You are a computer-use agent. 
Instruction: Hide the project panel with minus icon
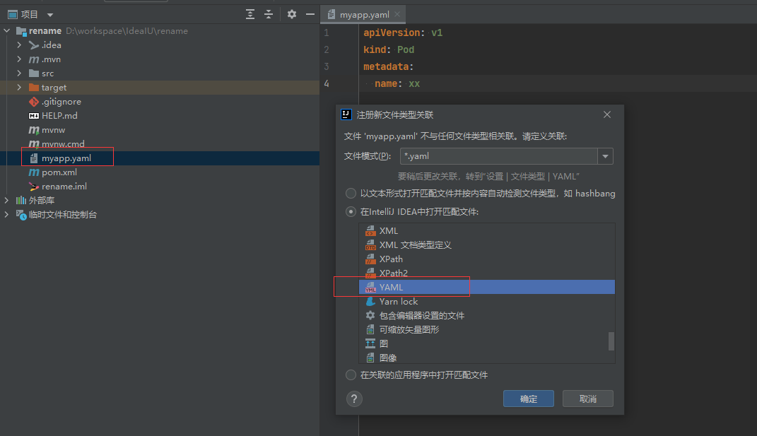310,14
